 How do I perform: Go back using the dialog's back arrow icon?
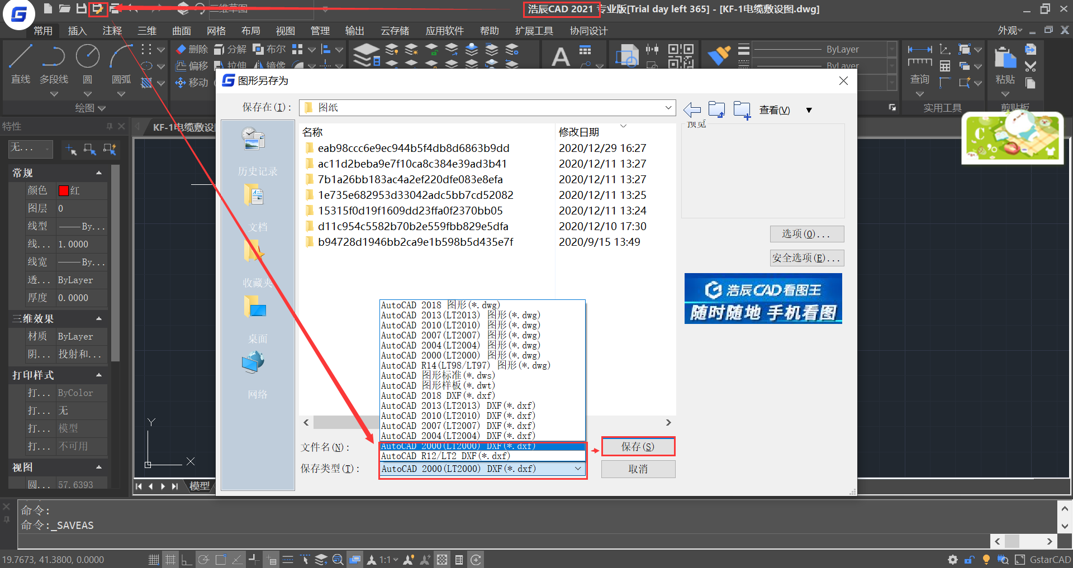click(x=692, y=109)
